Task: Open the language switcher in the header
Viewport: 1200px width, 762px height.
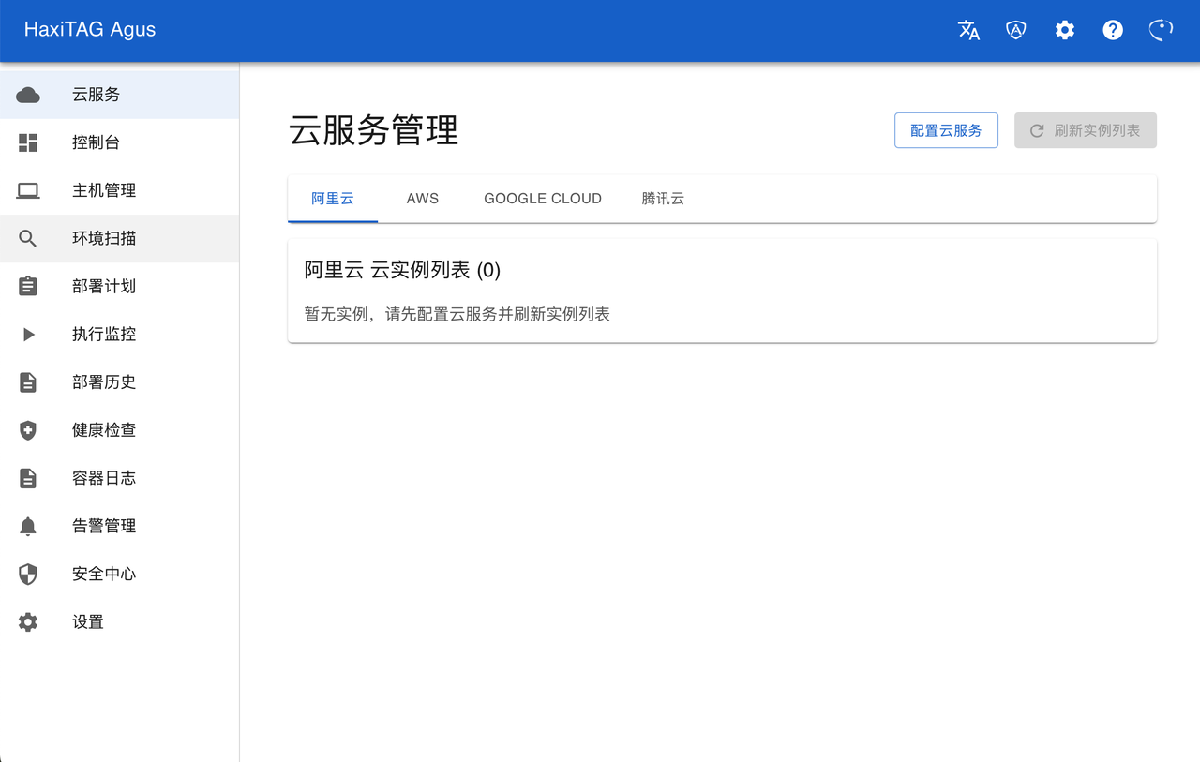Action: 968,30
